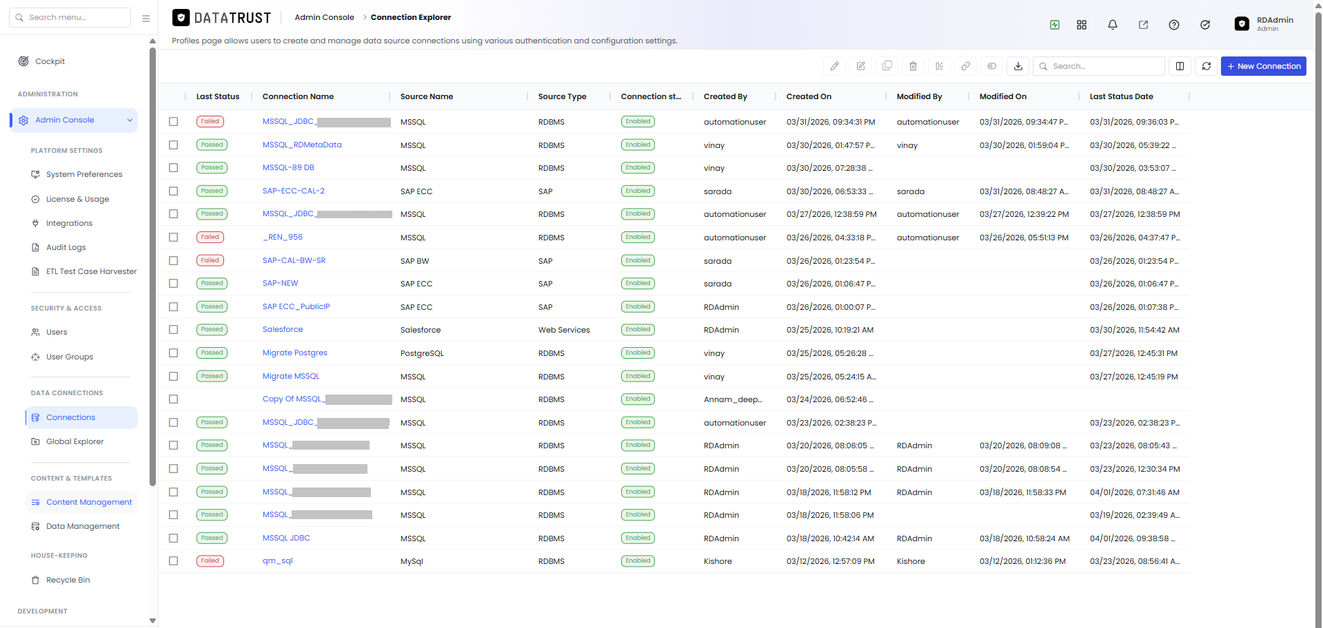This screenshot has width=1323, height=628.
Task: Click the download export icon
Action: click(x=1018, y=66)
